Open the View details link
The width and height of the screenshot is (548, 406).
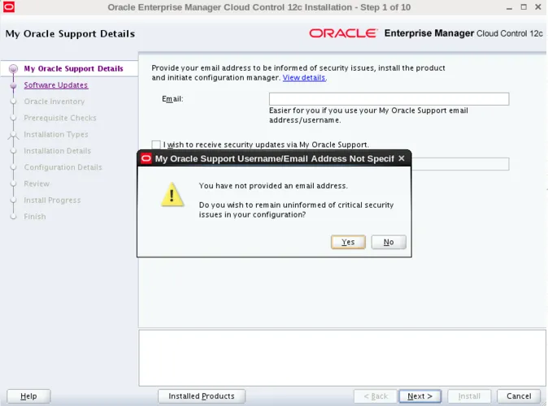304,77
